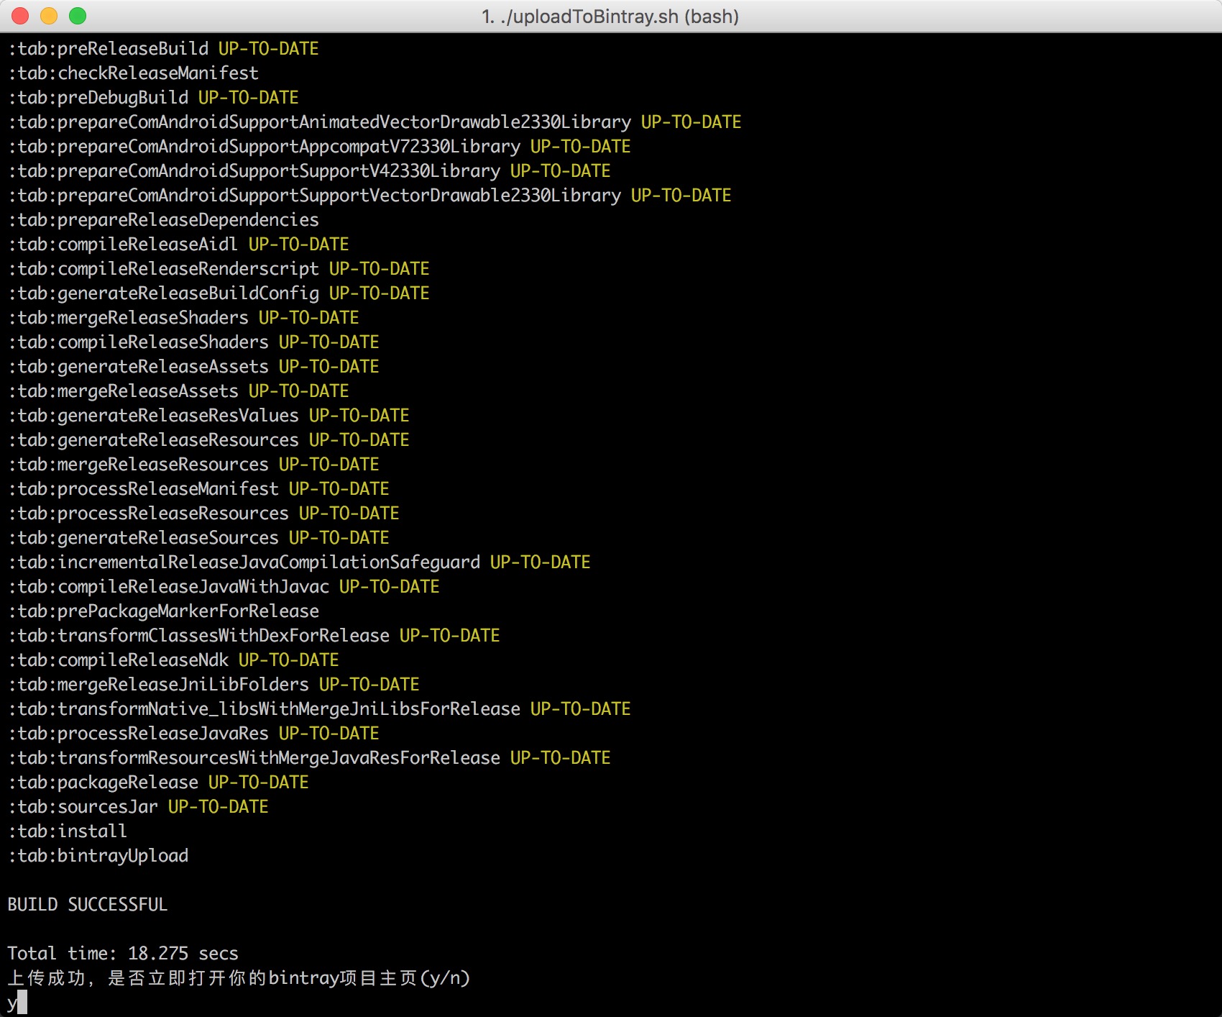
Task: Click the :tab:compileReleaseNdk line
Action: click(x=173, y=660)
